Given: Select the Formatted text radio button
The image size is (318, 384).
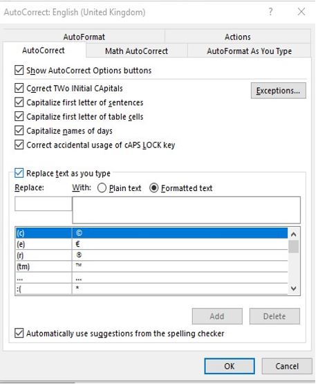Looking at the screenshot, I should coord(154,188).
